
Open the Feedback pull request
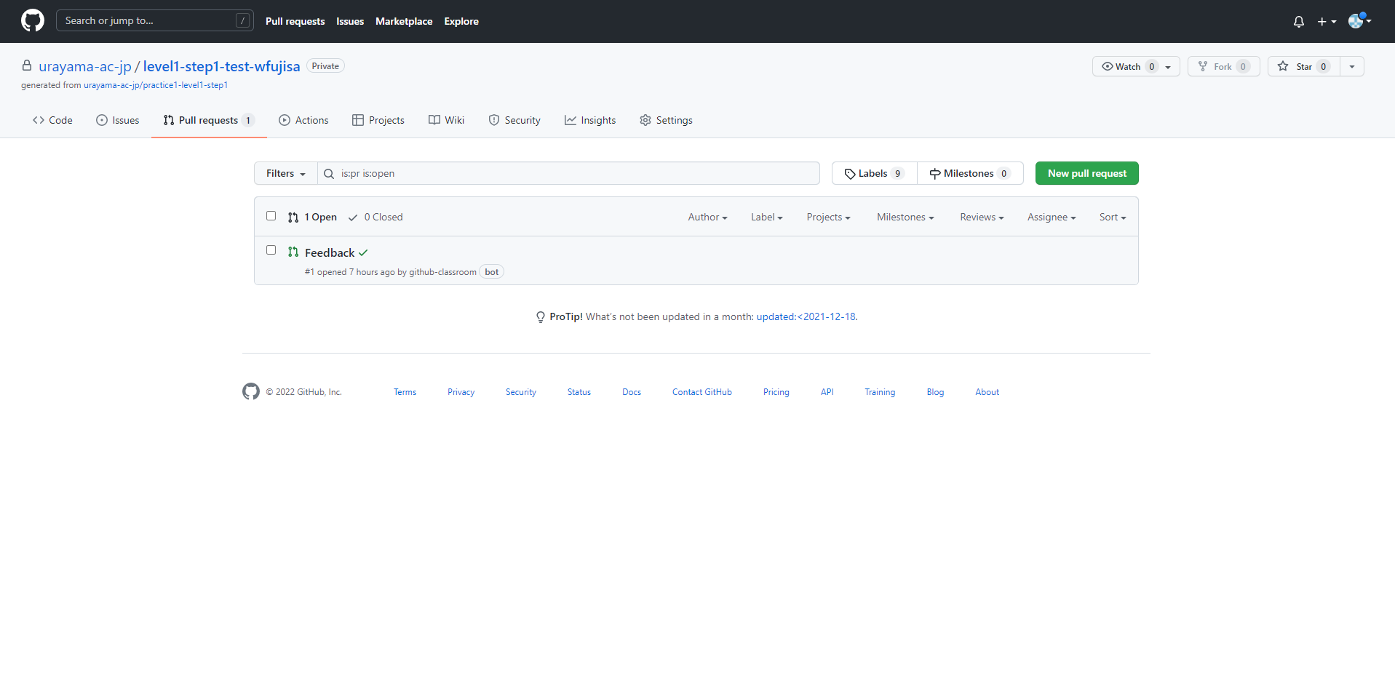330,252
